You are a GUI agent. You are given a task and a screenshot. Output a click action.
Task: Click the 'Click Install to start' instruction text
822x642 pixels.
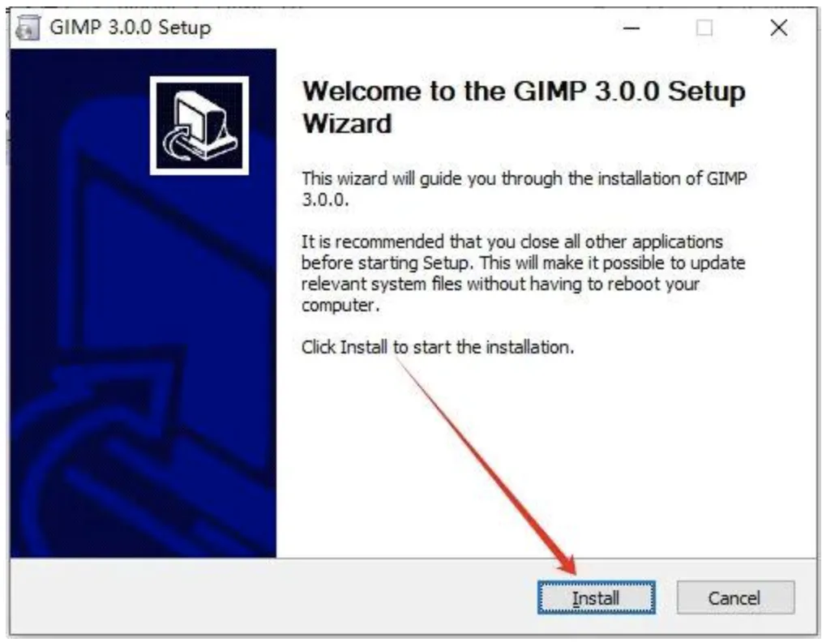tap(438, 347)
